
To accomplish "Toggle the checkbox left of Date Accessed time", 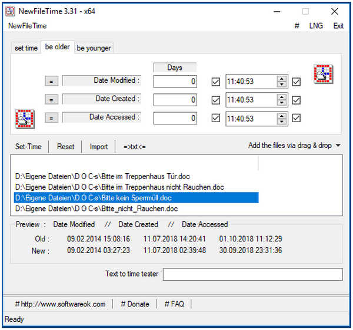I will pos(216,118).
